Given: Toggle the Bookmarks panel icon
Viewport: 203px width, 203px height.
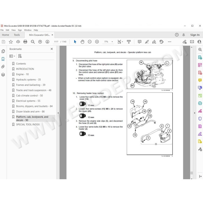Looking at the screenshot, I should (3, 59).
